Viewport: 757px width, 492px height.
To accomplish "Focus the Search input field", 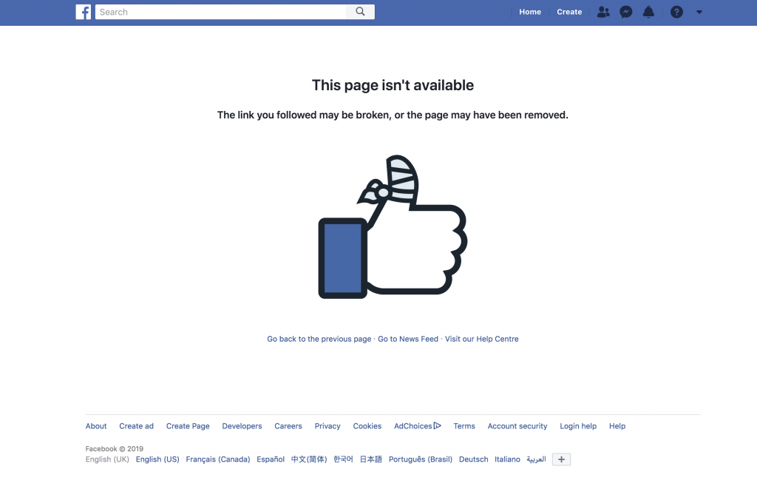I will [220, 12].
